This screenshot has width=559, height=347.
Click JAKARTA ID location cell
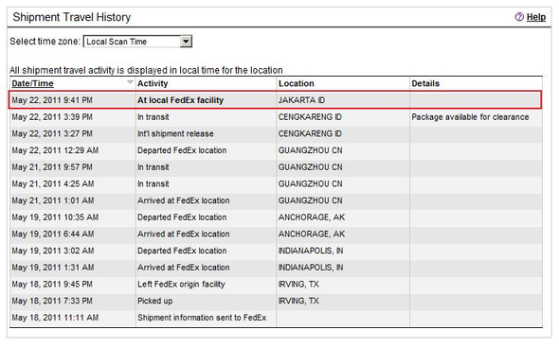coord(301,100)
